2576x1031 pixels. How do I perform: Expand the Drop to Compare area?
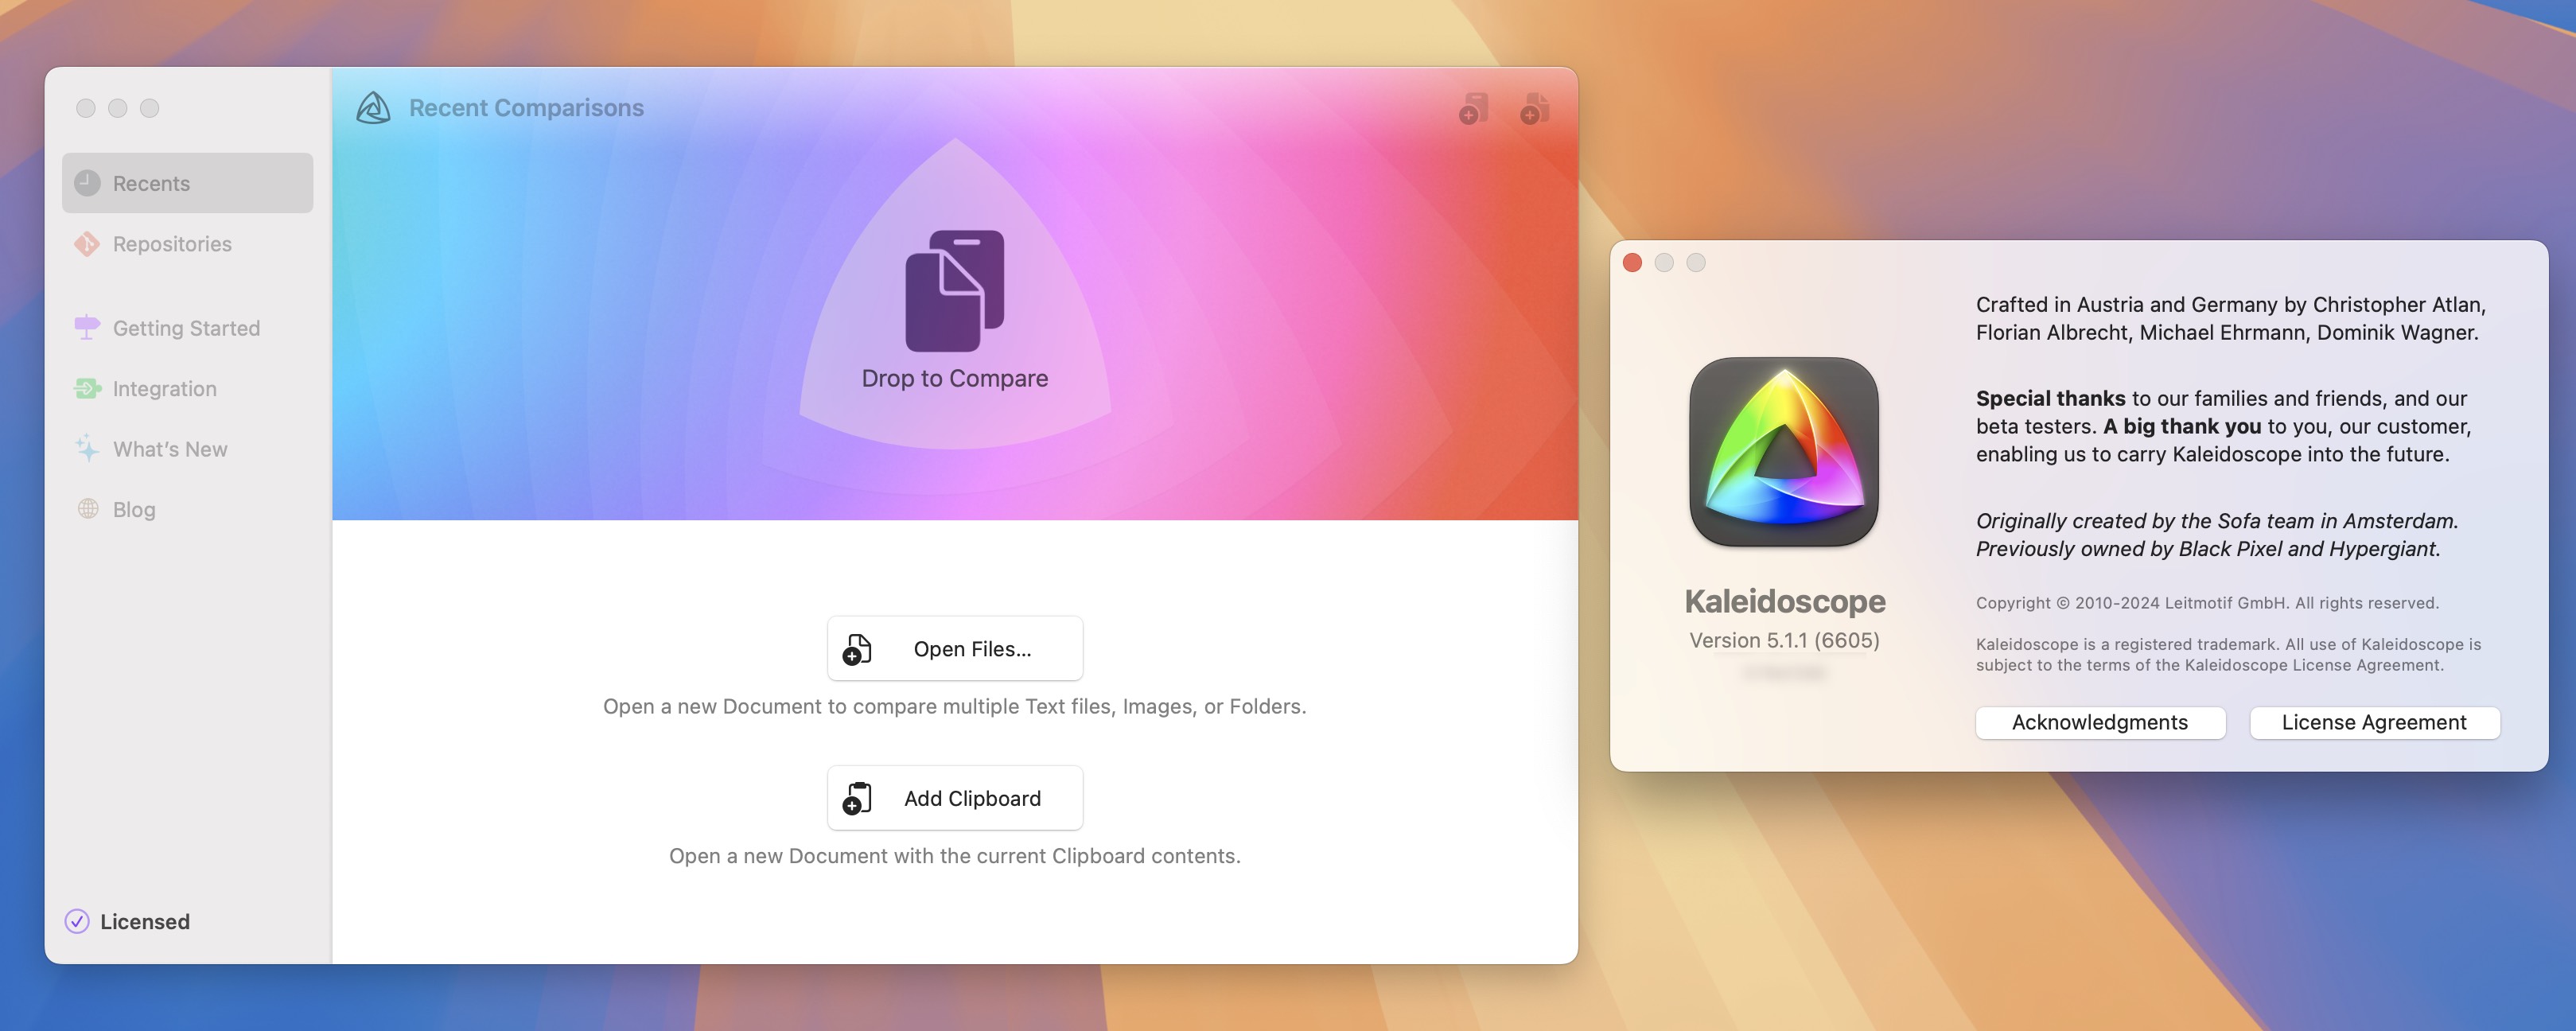pos(955,310)
